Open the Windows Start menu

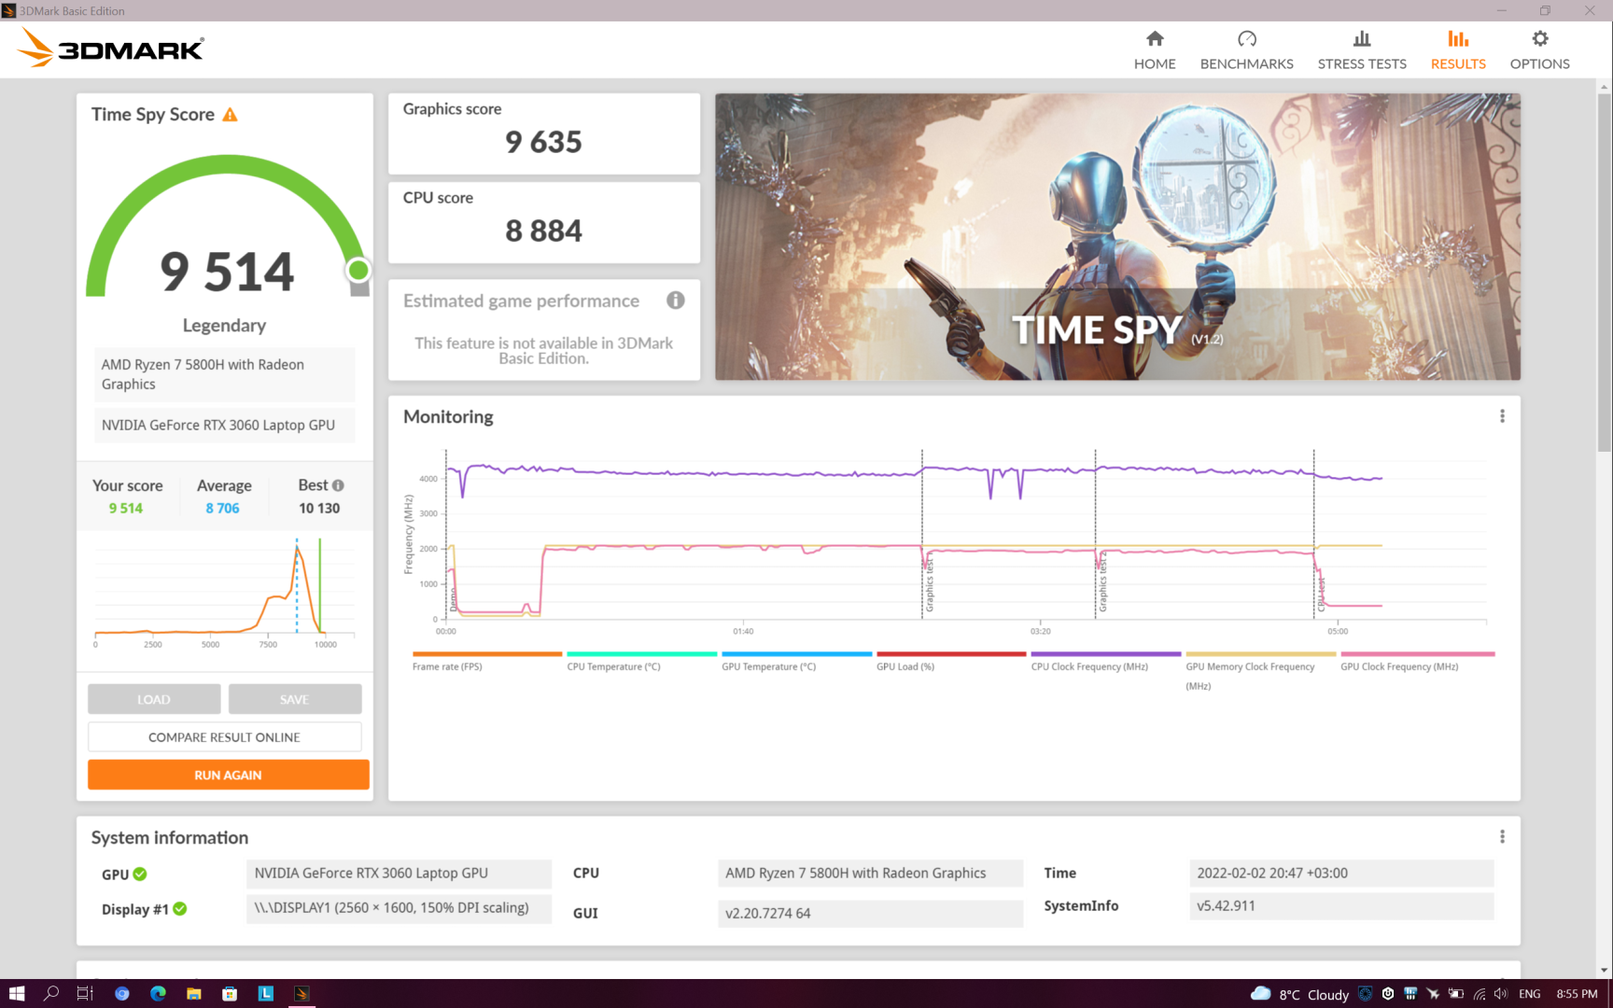pos(17,994)
